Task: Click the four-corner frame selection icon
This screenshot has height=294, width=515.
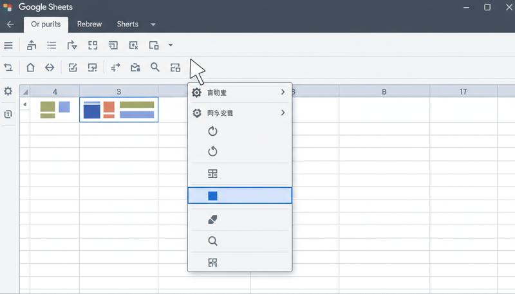Action: (x=93, y=45)
